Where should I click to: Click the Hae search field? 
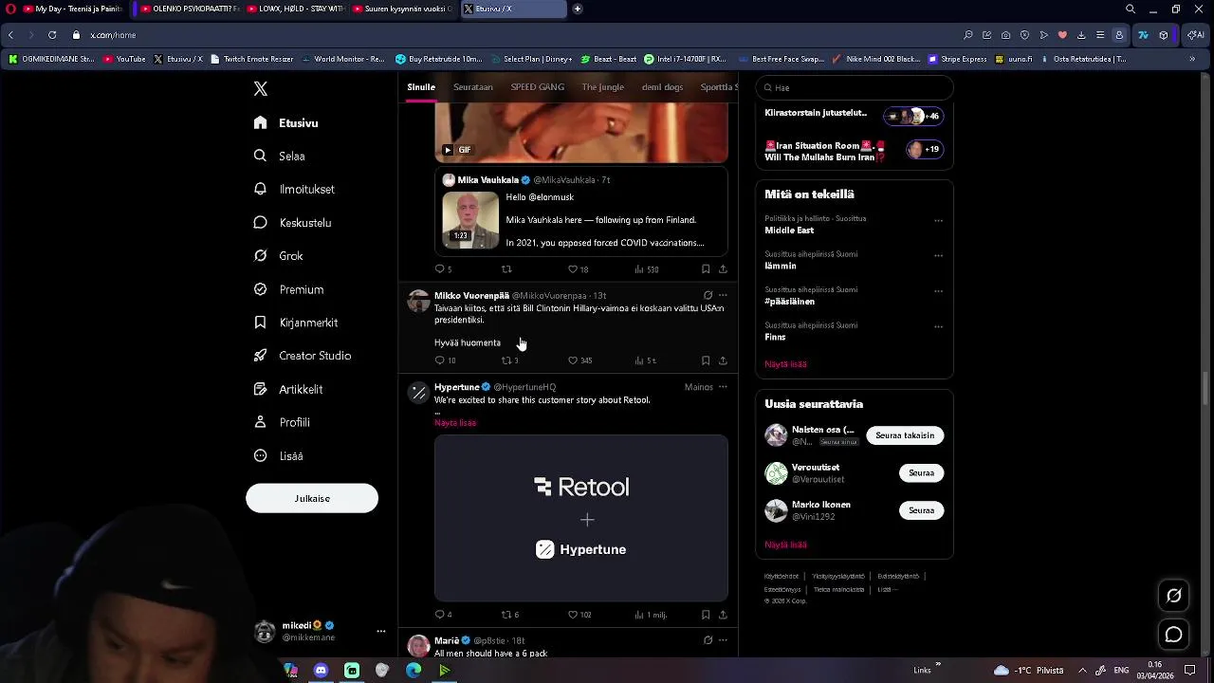[855, 87]
